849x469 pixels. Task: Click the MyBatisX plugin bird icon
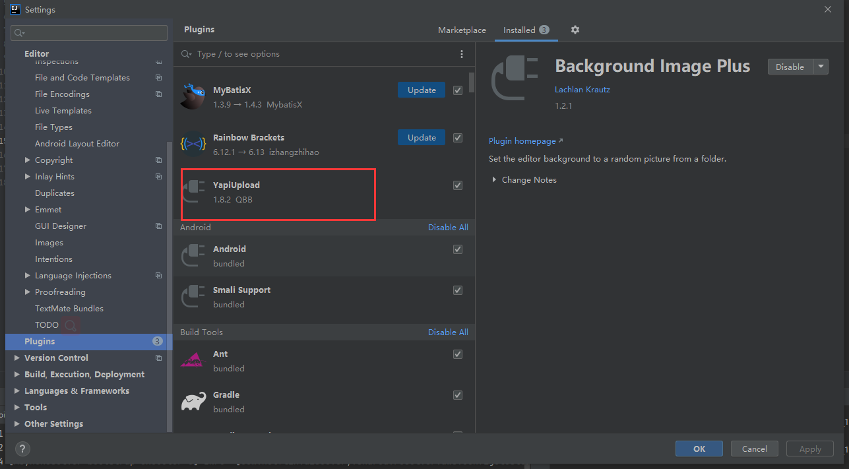[193, 97]
